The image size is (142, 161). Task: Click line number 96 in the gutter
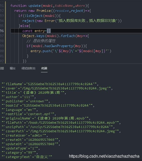coord(2,31)
